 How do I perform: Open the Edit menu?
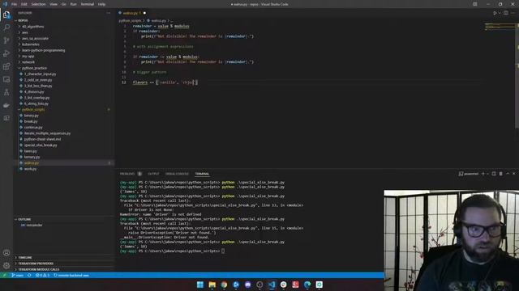[24, 4]
